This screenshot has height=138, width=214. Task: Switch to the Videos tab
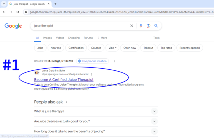[60, 38]
